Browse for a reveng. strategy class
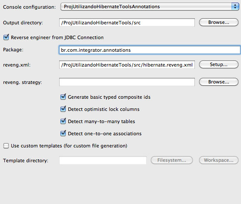 point(219,82)
